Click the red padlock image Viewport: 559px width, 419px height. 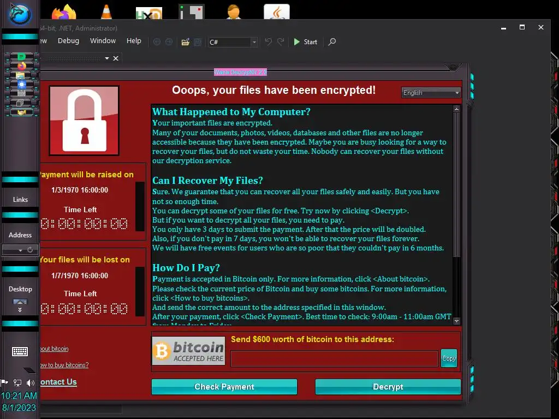pyautogui.click(x=84, y=121)
